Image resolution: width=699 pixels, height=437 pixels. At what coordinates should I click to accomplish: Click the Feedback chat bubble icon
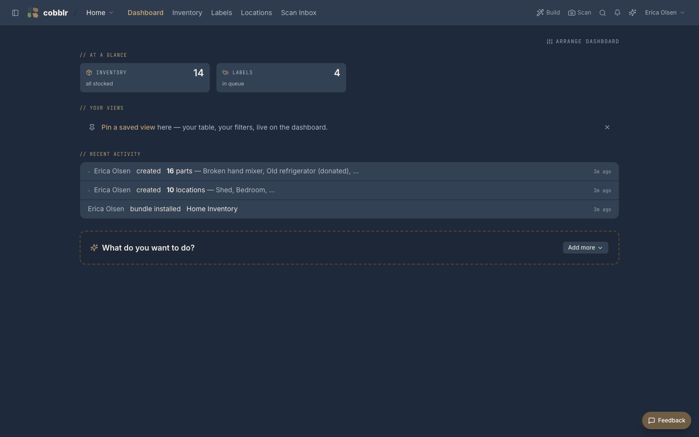tap(651, 420)
